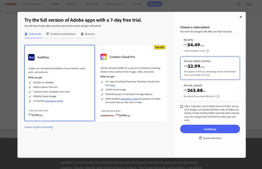Click the Save 50% badge

[x=159, y=47]
